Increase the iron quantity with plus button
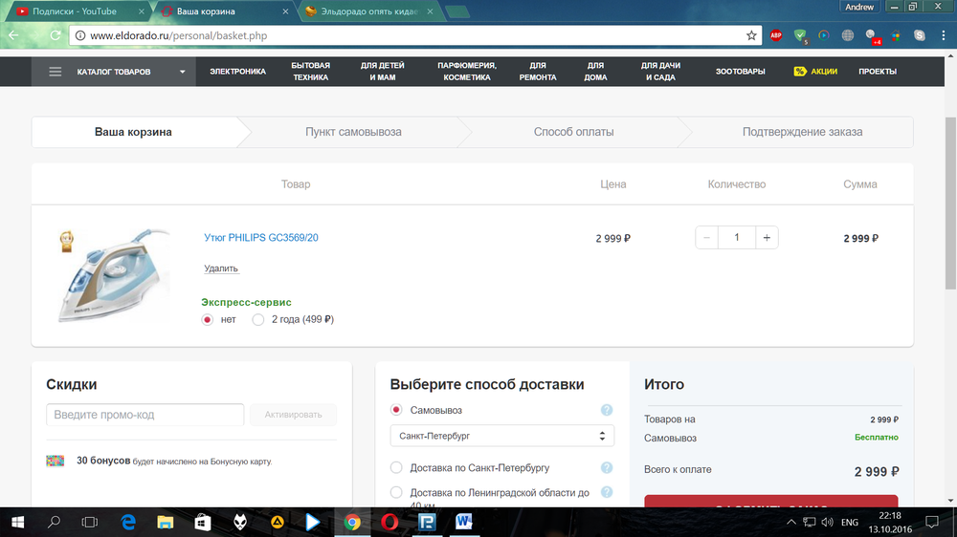Image resolution: width=957 pixels, height=537 pixels. [x=767, y=238]
